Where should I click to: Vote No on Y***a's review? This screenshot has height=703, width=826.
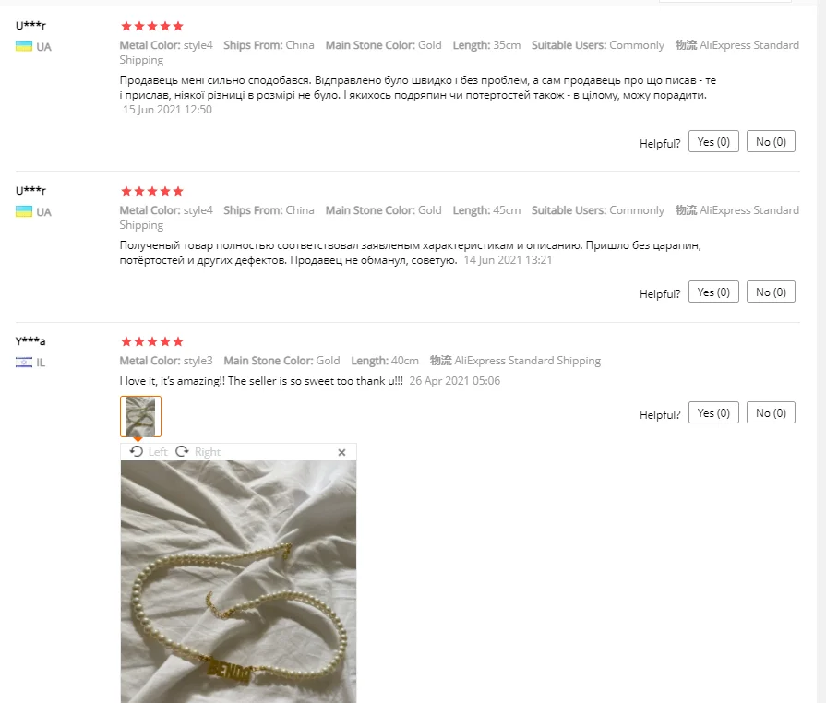(771, 412)
